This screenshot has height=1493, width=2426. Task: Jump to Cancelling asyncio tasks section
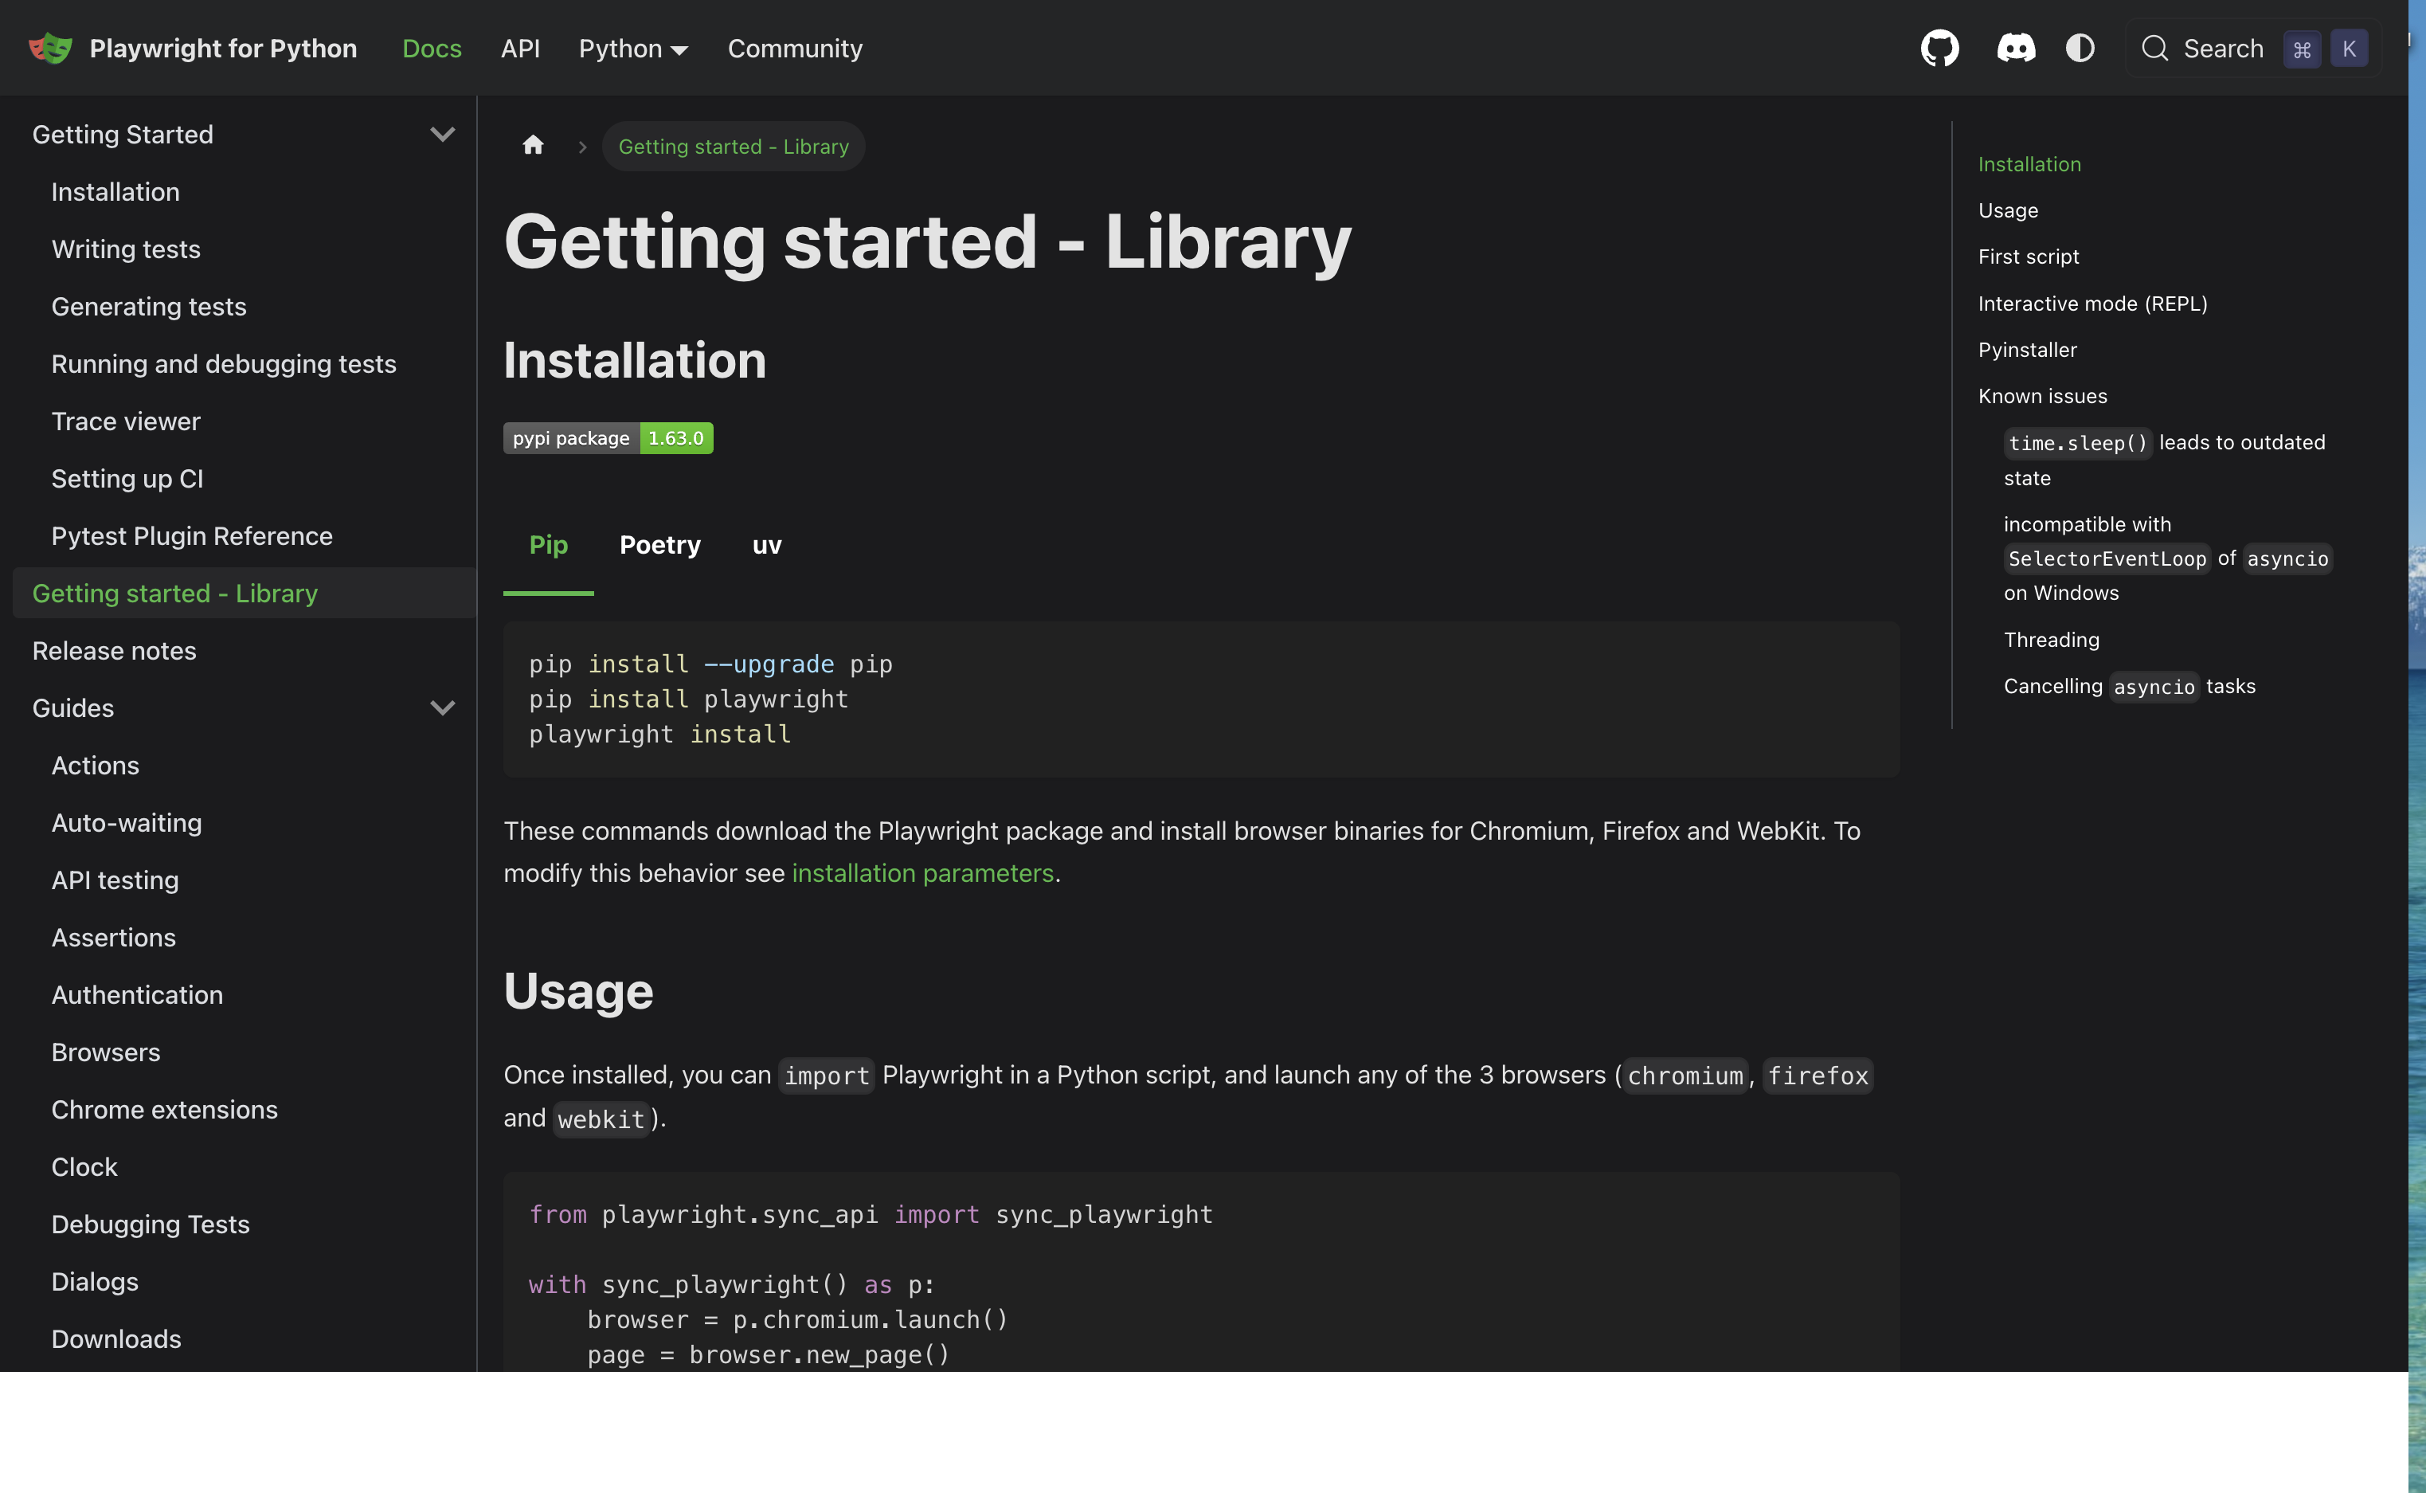[x=2129, y=686]
